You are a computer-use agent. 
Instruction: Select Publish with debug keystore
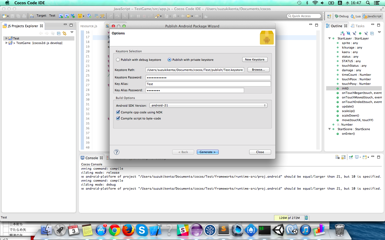coord(118,60)
